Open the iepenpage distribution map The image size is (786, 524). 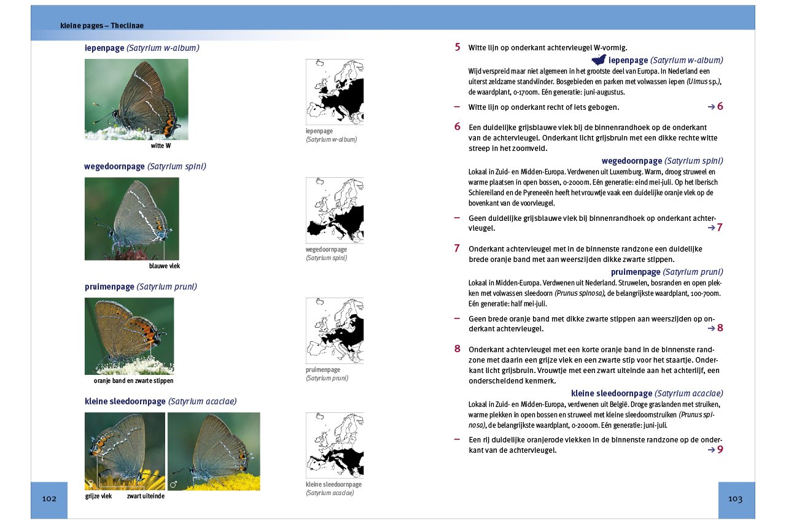pos(335,92)
